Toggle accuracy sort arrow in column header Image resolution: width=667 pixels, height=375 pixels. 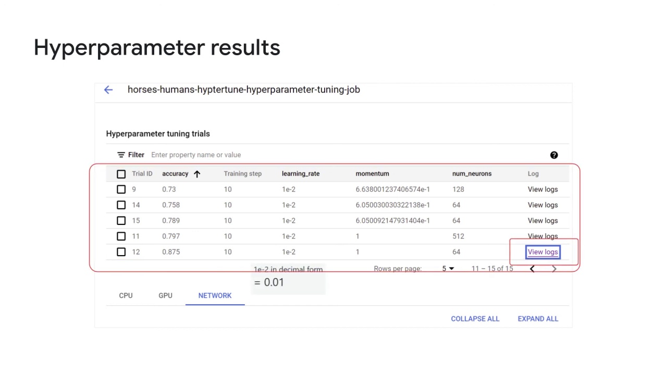coord(197,174)
